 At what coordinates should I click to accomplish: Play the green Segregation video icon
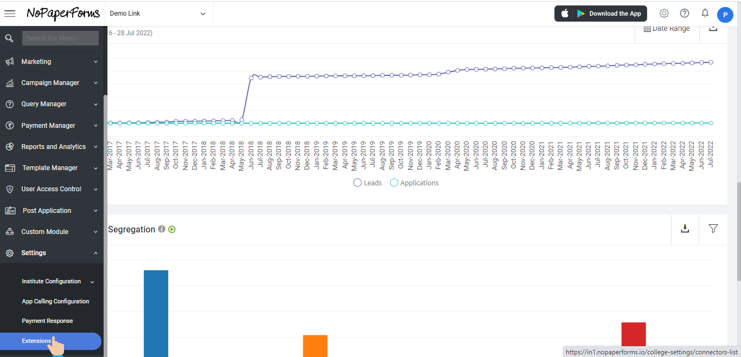pos(172,229)
